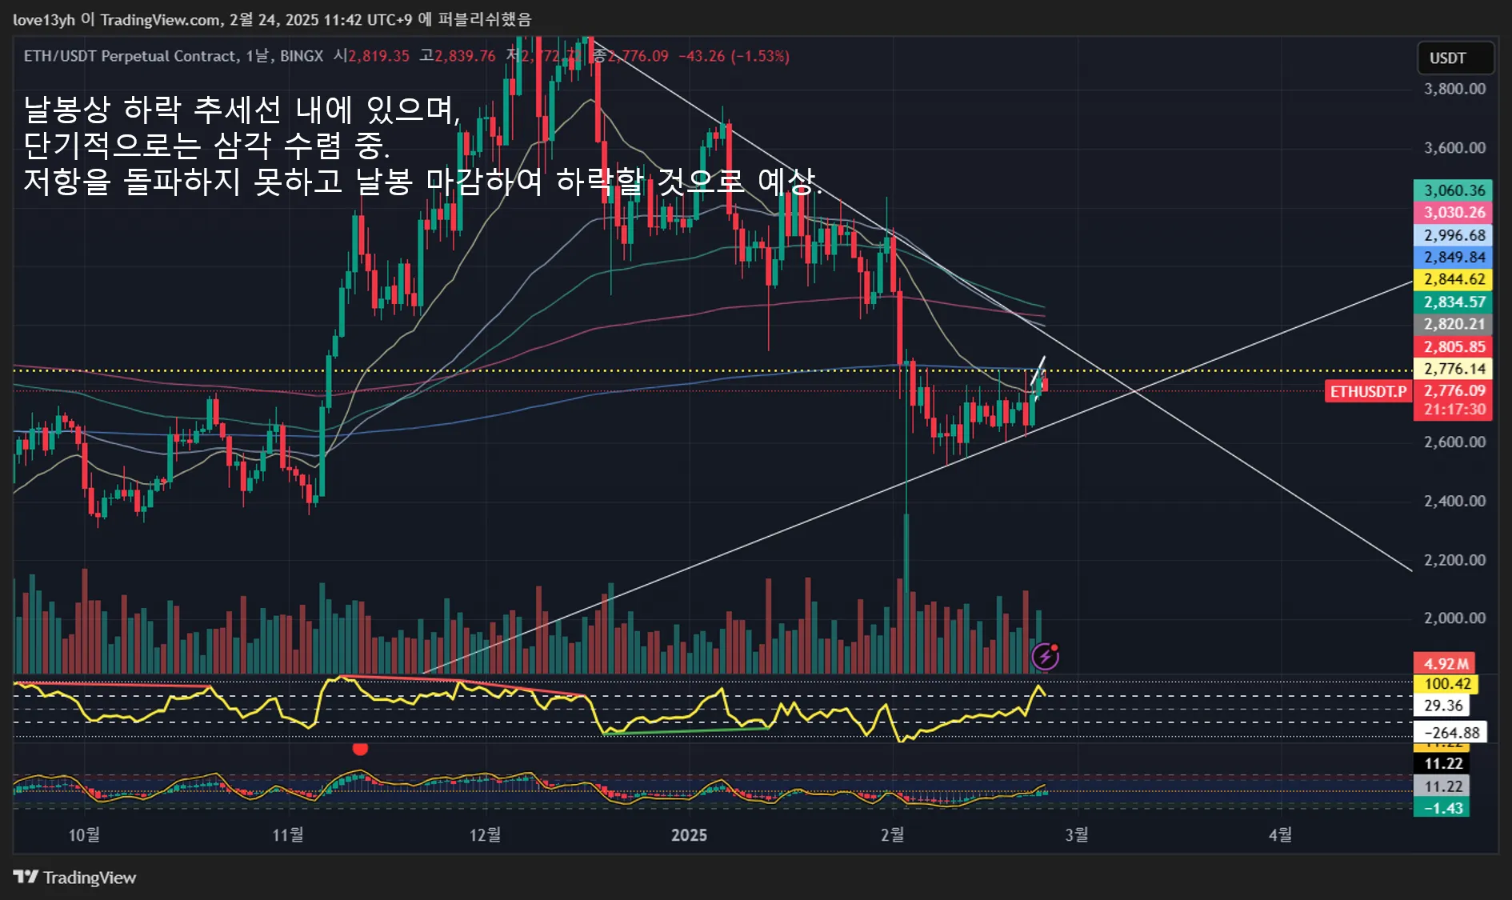Click the open price value 2,819.35
1512x900 pixels.
[378, 56]
